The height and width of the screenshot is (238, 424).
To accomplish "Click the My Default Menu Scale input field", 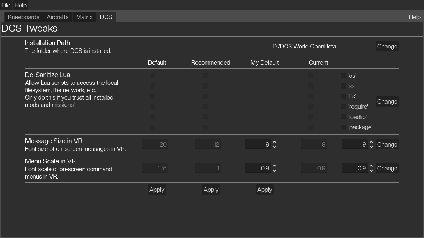I will tap(258, 168).
